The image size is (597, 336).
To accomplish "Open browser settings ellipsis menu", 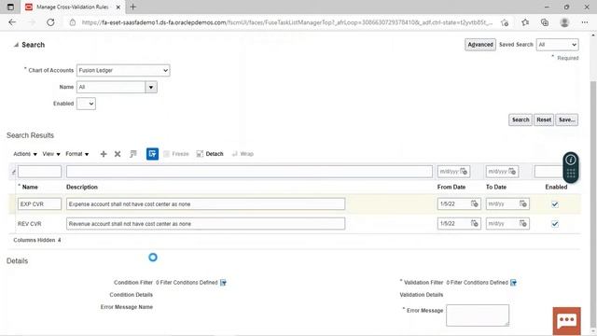I will click(x=585, y=22).
